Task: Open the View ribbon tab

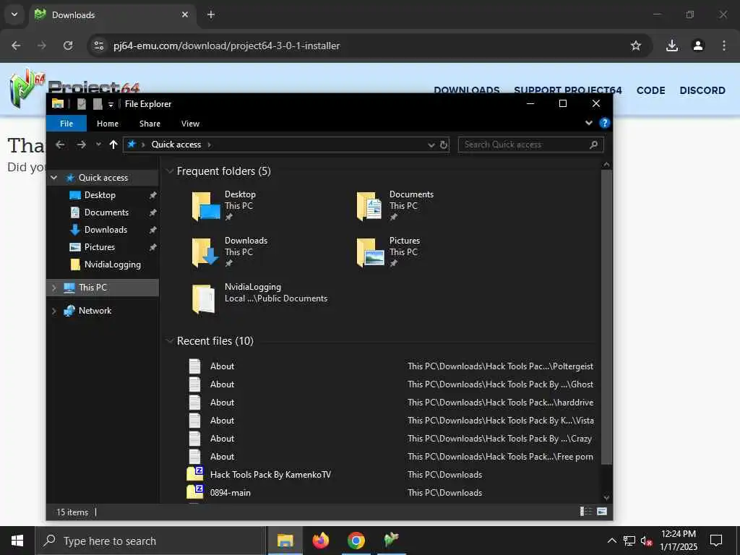Action: point(190,124)
